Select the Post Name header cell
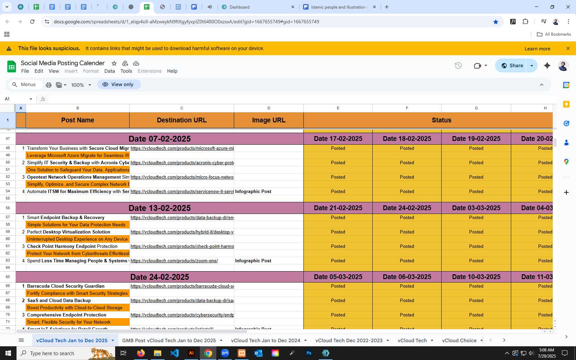This screenshot has width=576, height=360. pos(77,120)
